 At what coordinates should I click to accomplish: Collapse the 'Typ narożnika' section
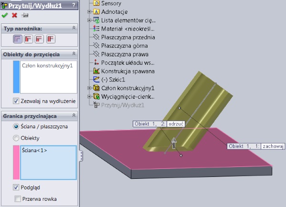point(74,28)
